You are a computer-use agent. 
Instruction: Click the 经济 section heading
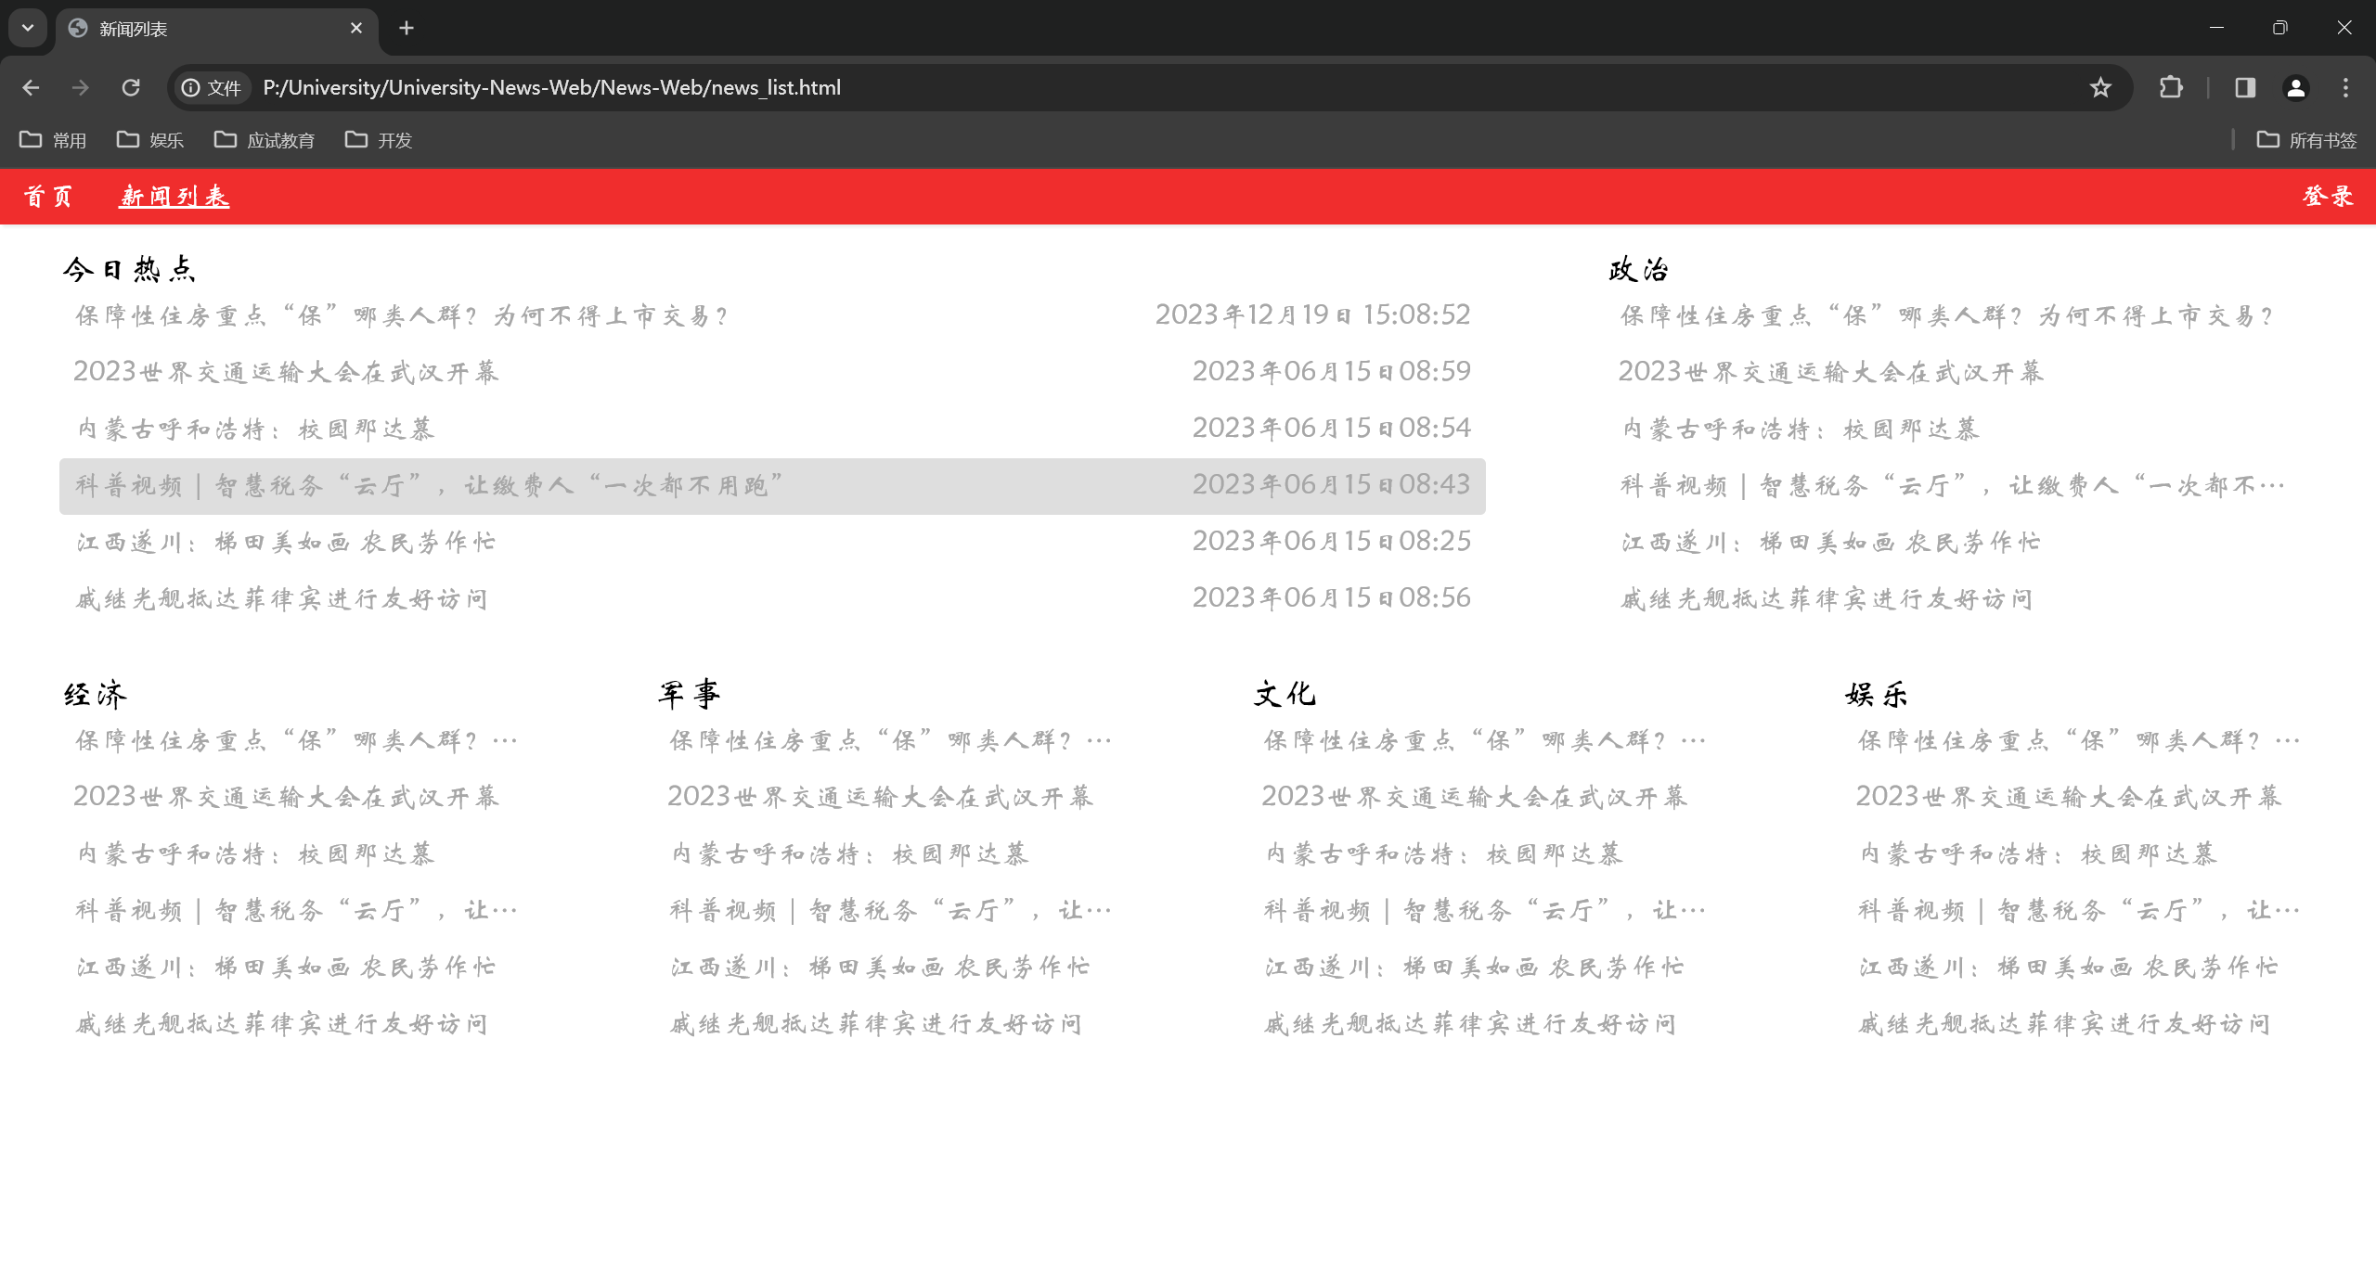click(96, 694)
